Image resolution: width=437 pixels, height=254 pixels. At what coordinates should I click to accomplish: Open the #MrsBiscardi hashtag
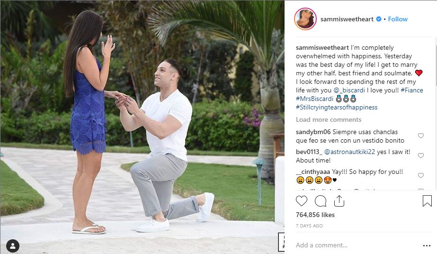pos(314,99)
